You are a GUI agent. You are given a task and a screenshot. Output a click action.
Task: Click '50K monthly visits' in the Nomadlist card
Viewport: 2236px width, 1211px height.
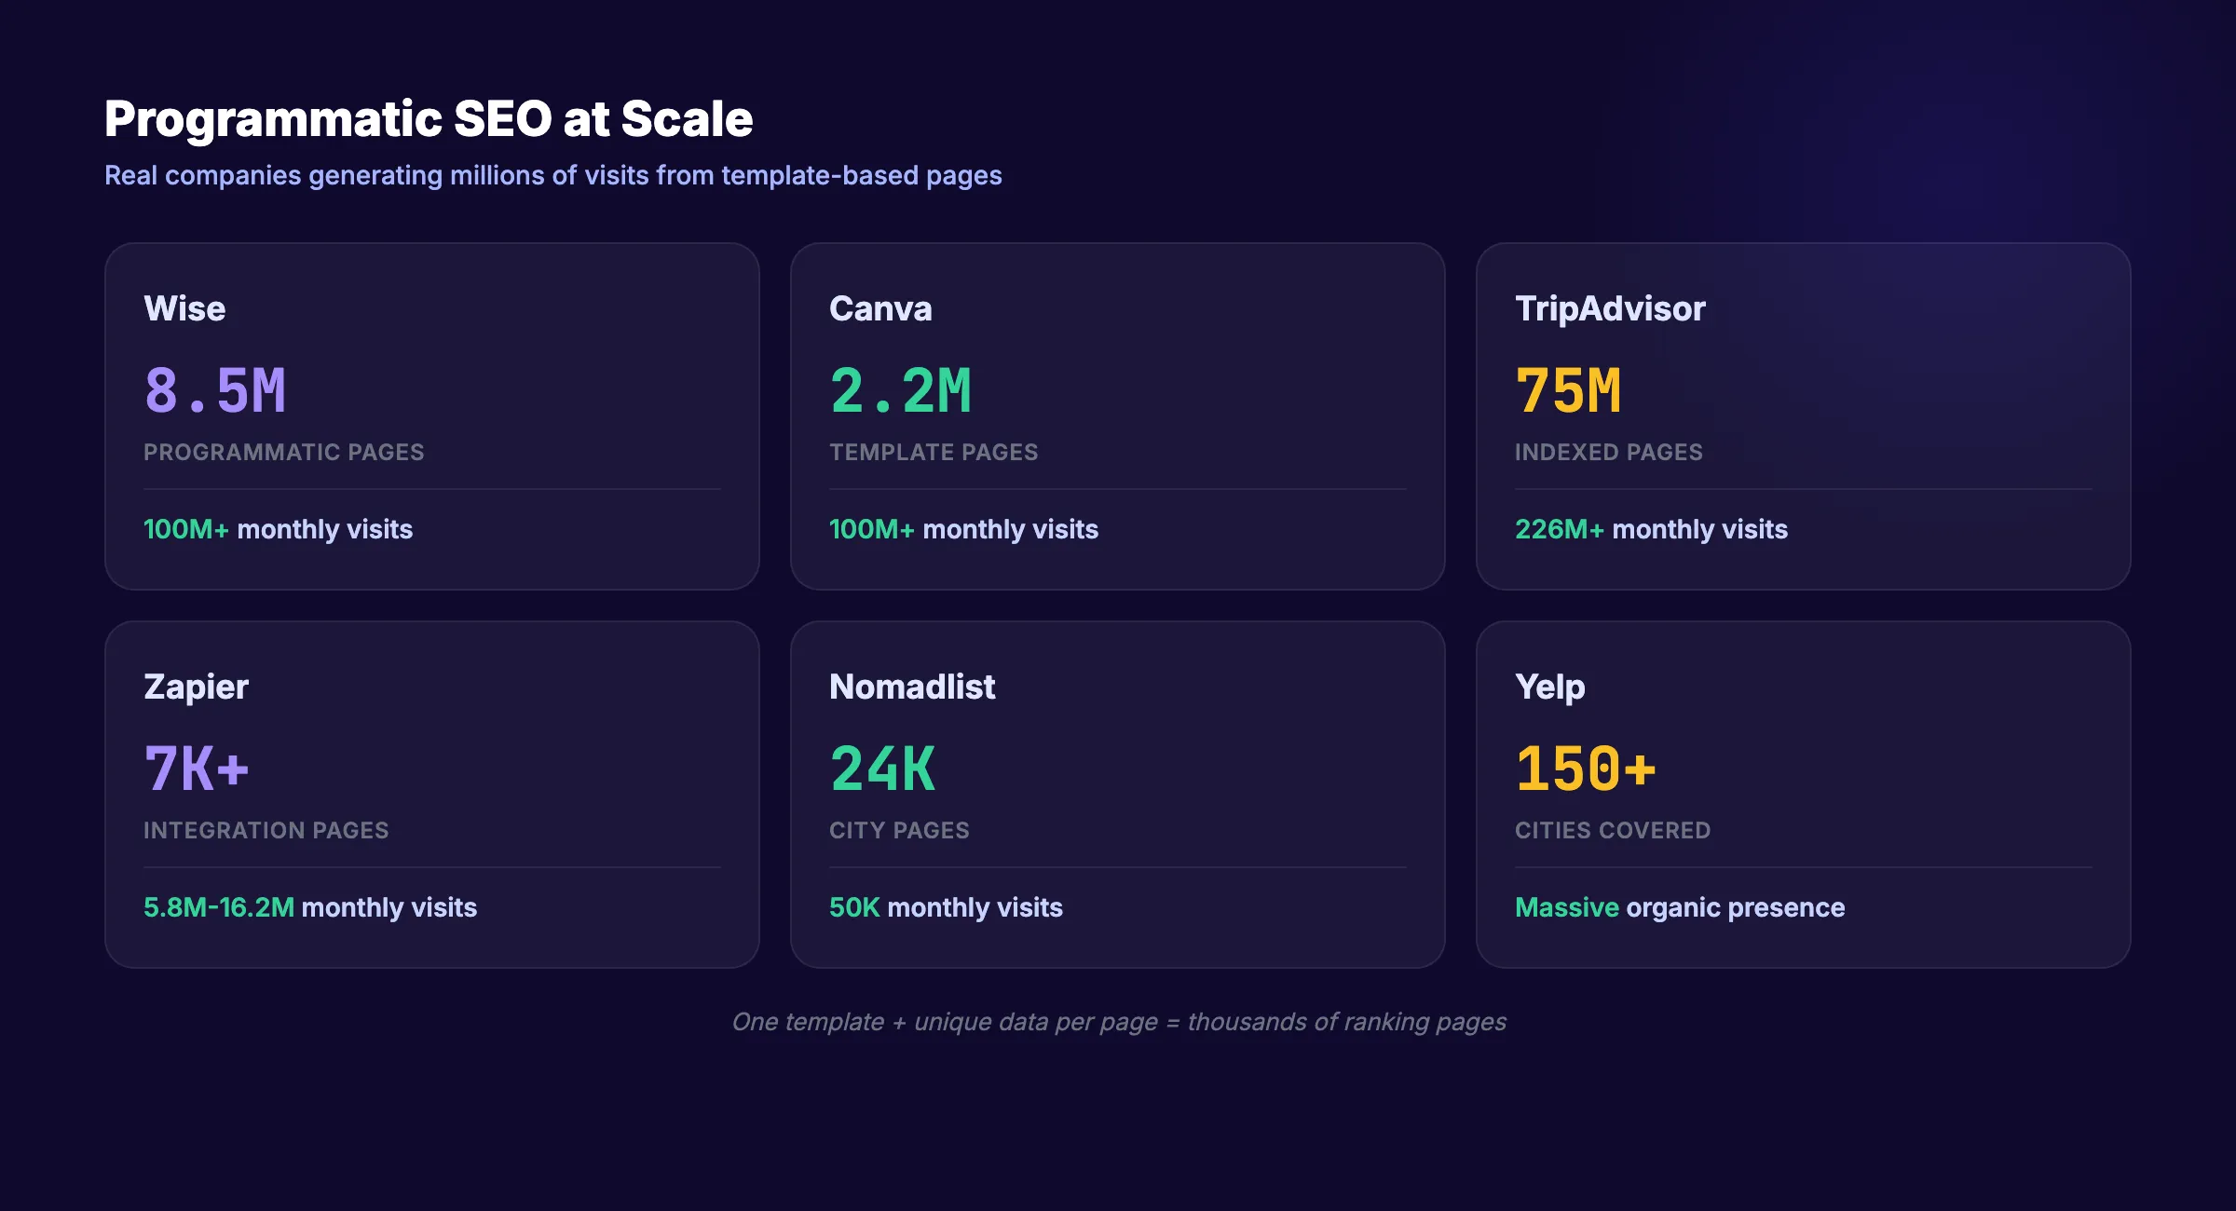(x=946, y=907)
